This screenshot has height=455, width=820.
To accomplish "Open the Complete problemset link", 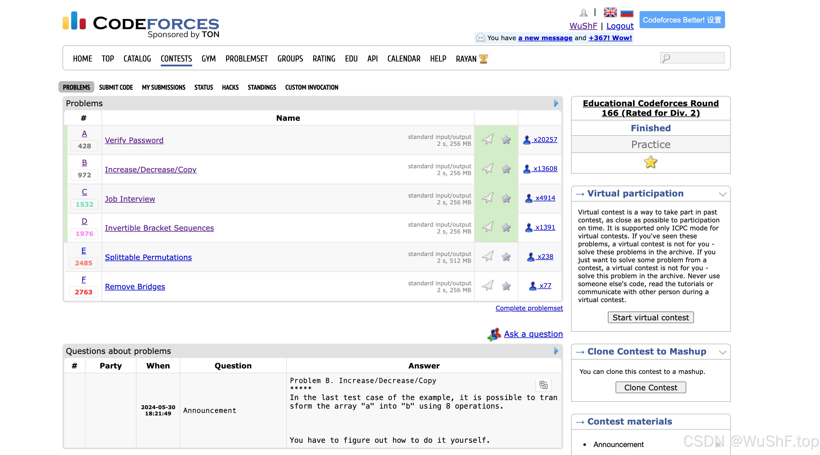I will pos(529,308).
